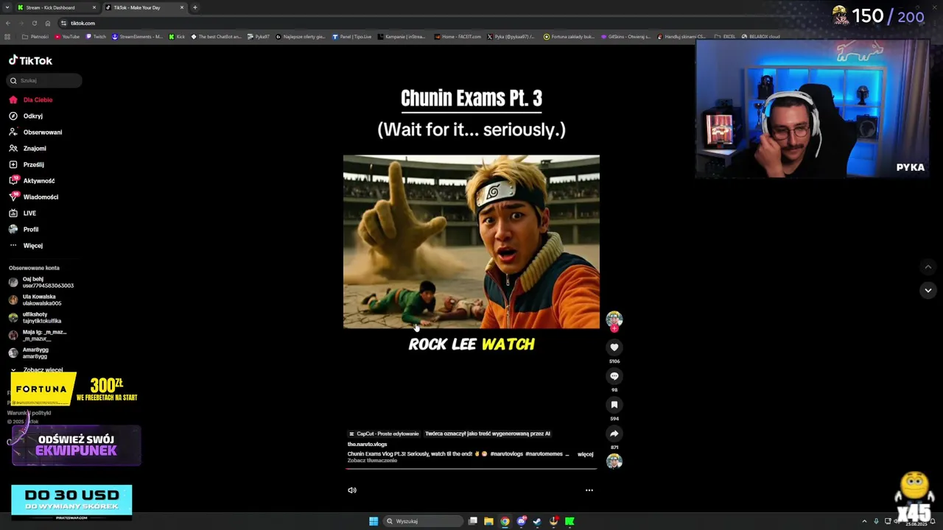Open the Windows Start menu
This screenshot has height=530, width=943.
click(374, 521)
